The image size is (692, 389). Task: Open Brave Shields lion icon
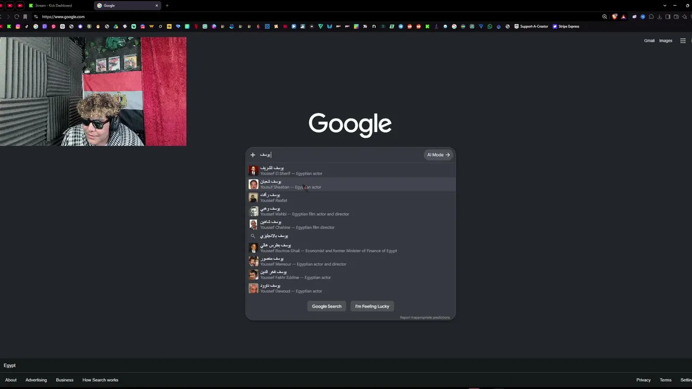click(615, 17)
